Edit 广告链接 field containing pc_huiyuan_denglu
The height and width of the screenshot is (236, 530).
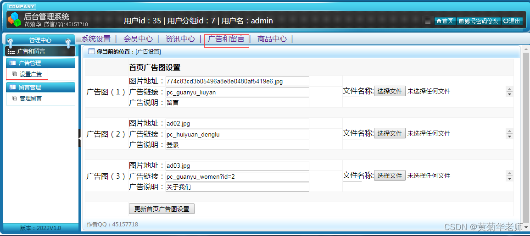tap(237, 134)
